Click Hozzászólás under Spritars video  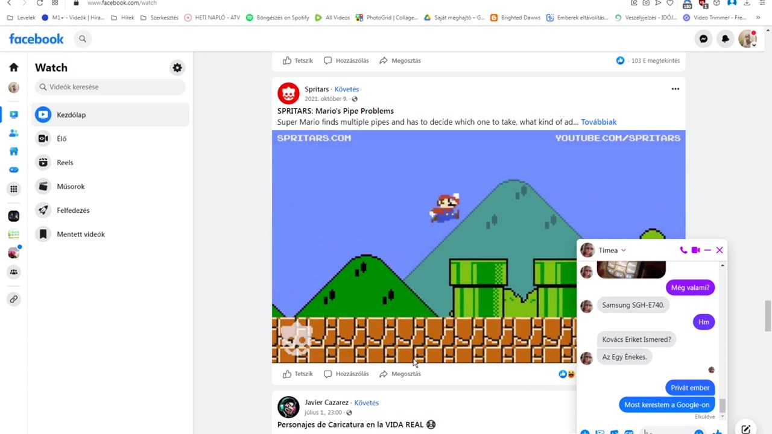tap(346, 374)
